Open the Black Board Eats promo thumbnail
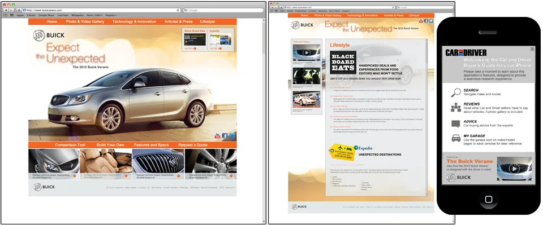The image size is (543, 225). click(195, 39)
